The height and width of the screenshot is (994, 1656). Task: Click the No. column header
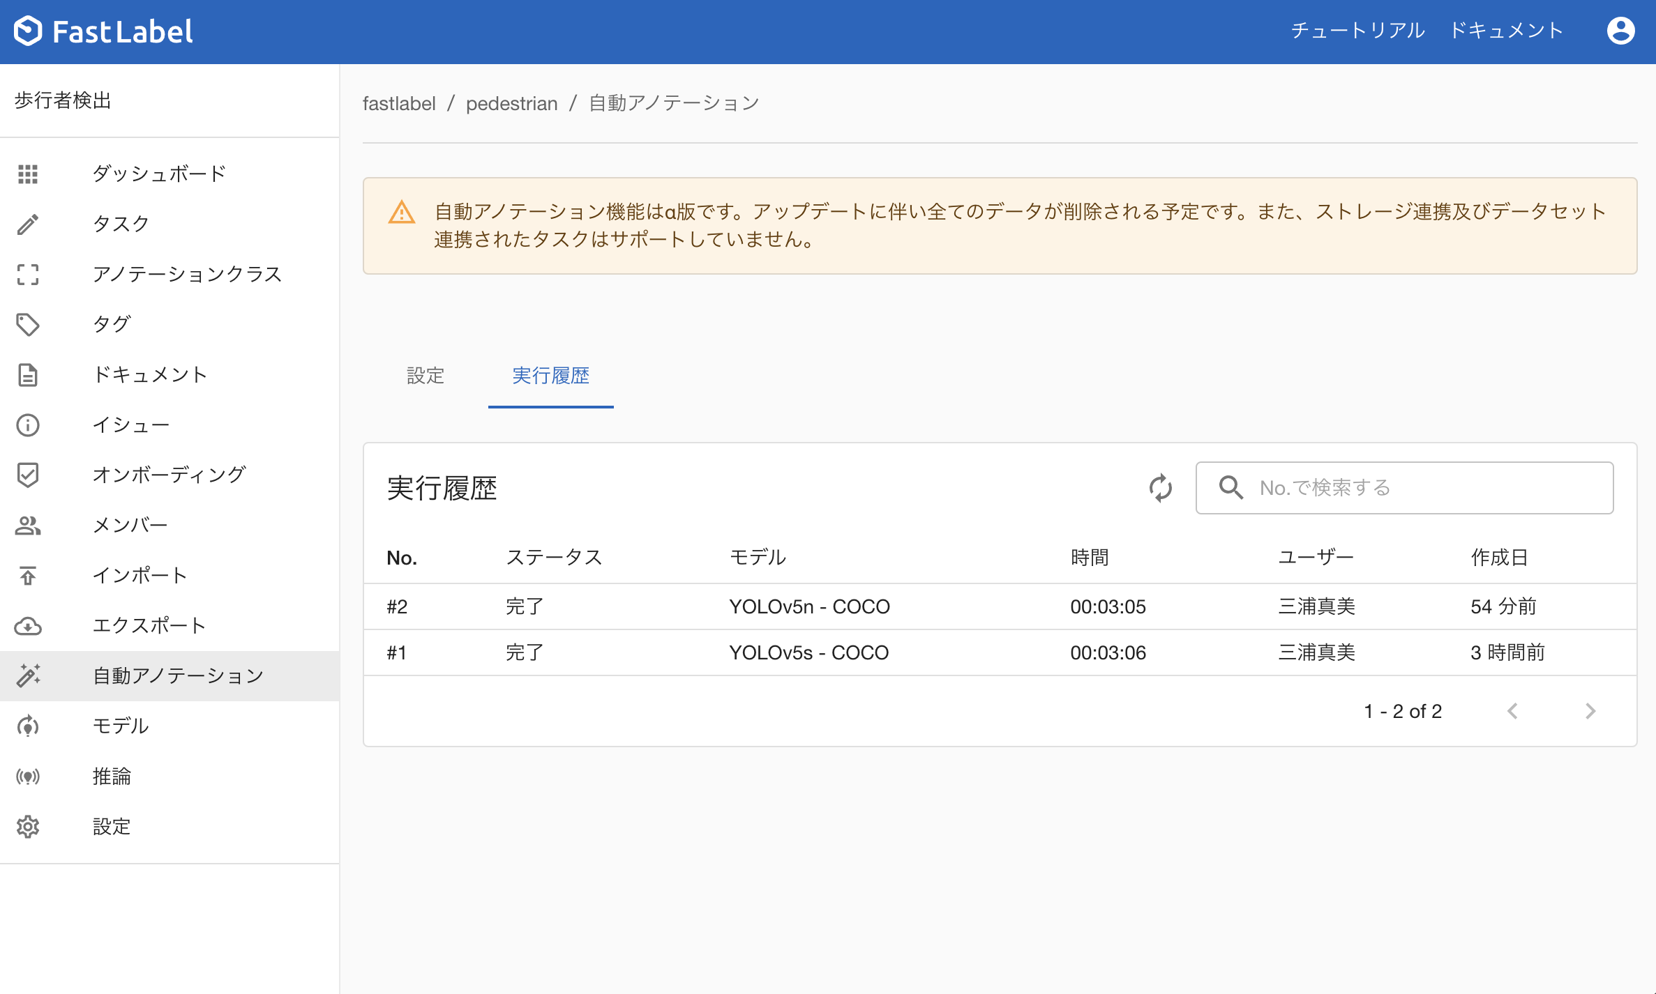[x=402, y=558]
